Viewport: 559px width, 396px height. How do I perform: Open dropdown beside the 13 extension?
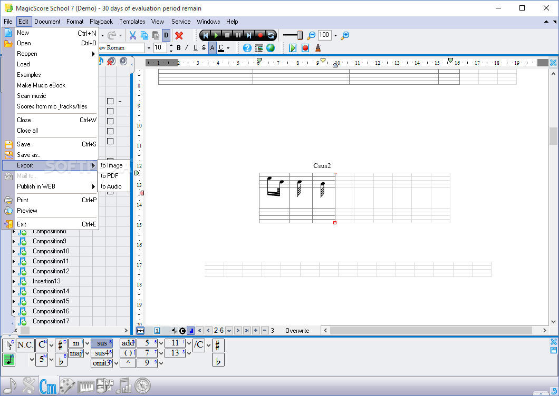189,353
